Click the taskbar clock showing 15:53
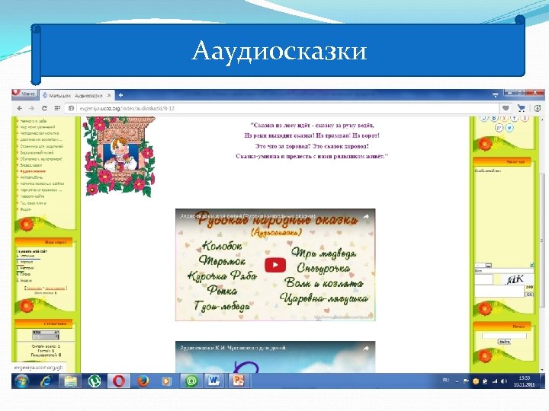This screenshot has height=411, width=549. (524, 381)
